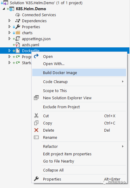Open the Code Cleanup submenu arrow
The image size is (130, 188).
(x=123, y=82)
